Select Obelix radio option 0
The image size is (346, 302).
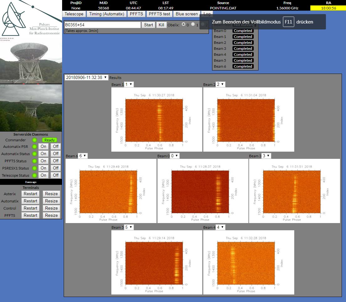[x=184, y=24]
